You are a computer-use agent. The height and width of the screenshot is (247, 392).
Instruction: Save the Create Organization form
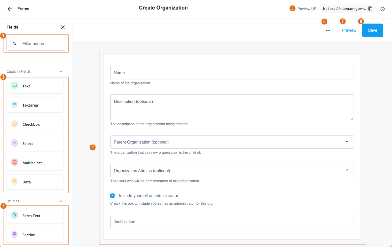(x=372, y=30)
